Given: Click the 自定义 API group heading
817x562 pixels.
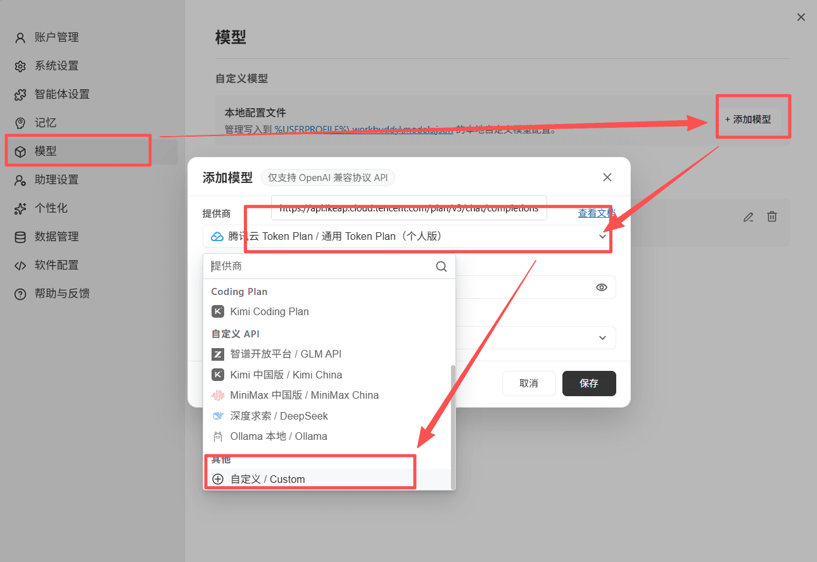Looking at the screenshot, I should click(236, 334).
